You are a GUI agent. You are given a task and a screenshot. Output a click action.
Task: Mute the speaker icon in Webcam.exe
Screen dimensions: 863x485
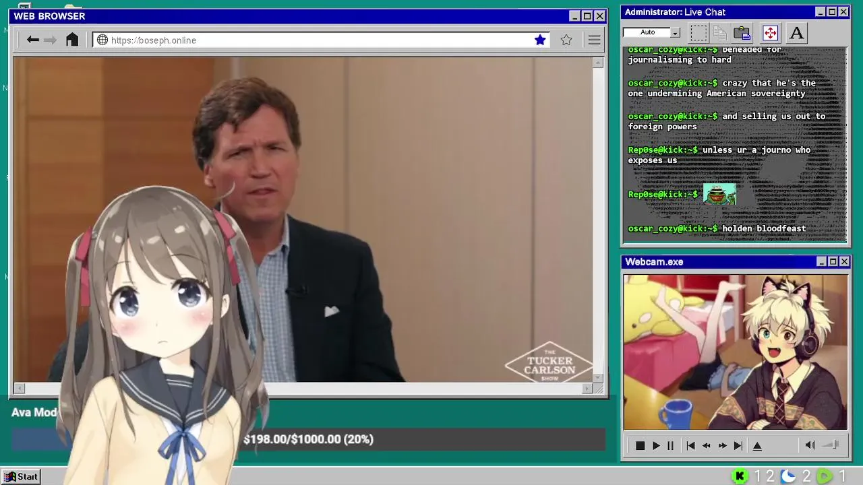[810, 445]
